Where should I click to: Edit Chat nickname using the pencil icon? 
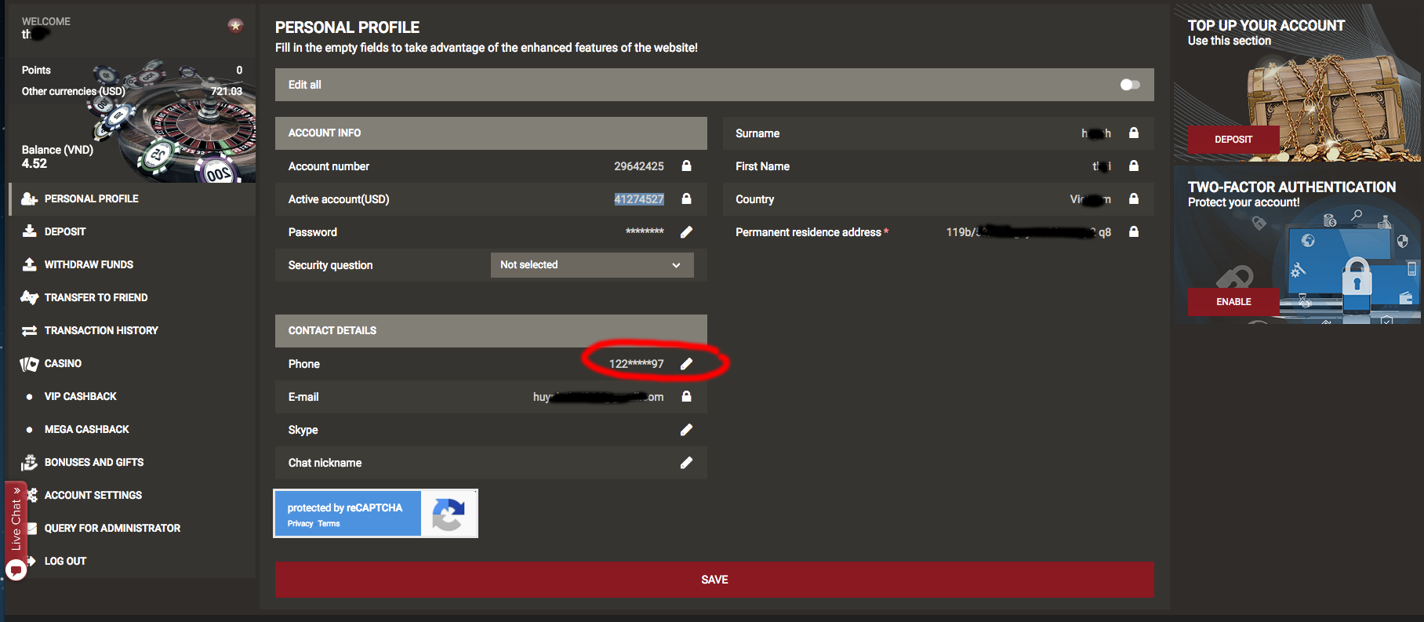pos(686,462)
